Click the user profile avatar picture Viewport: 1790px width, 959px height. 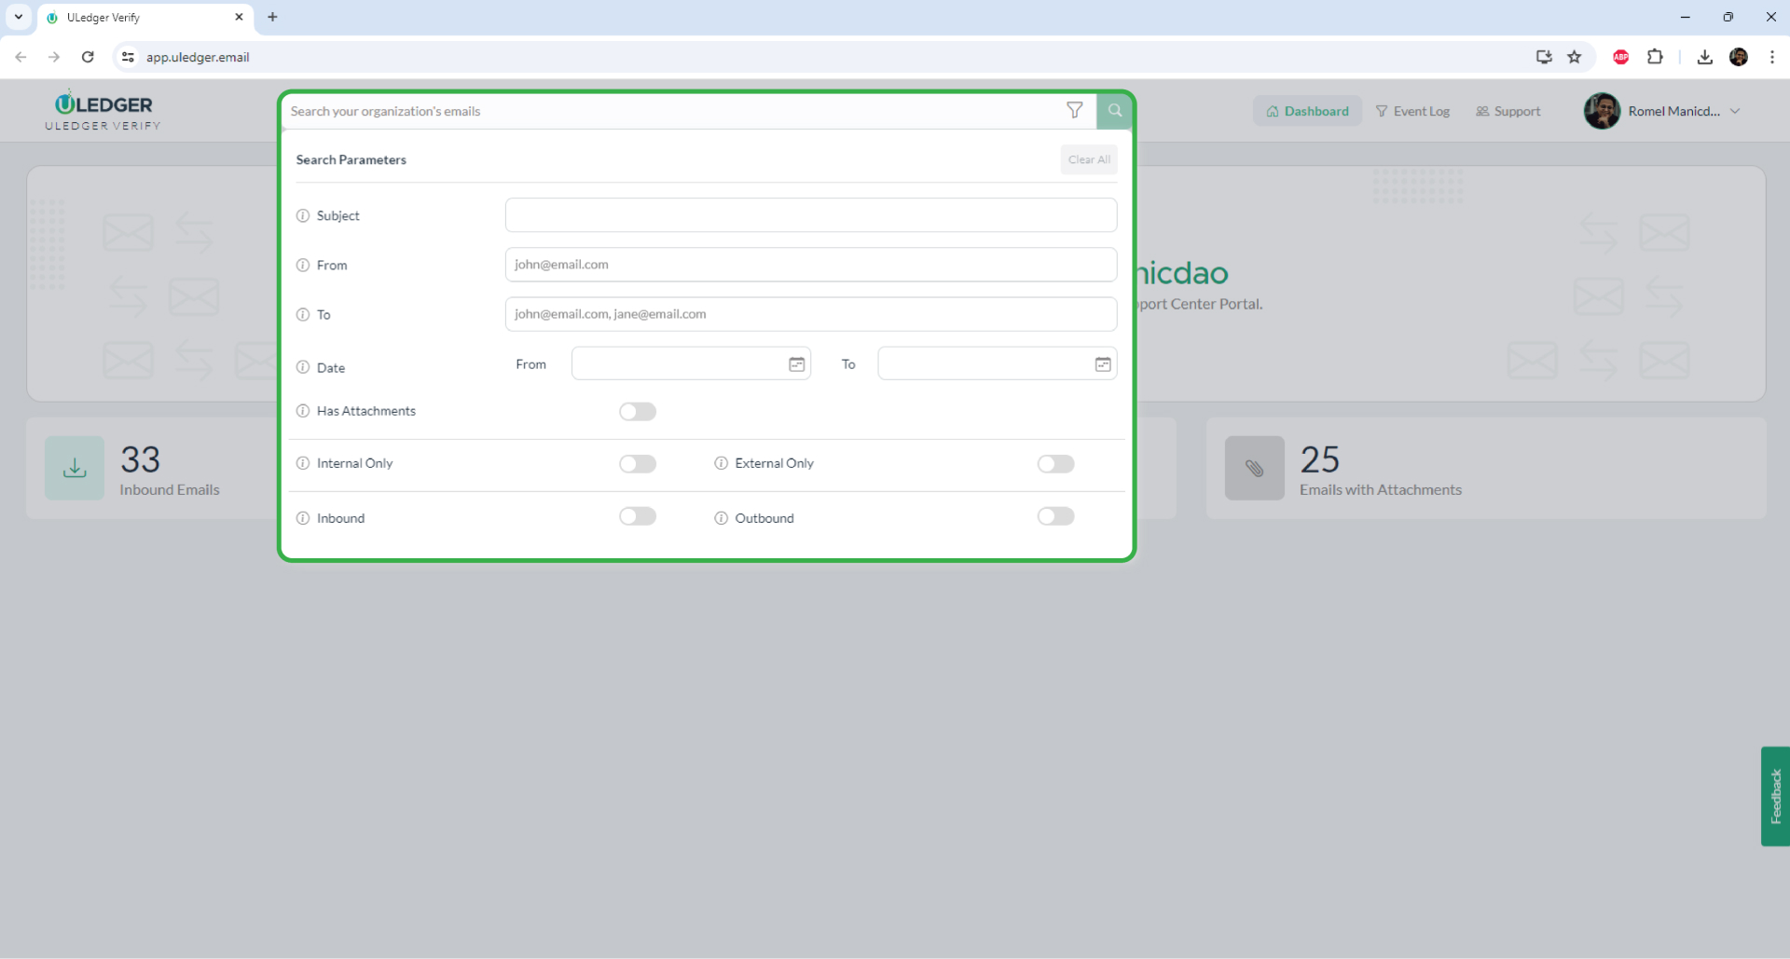[1602, 111]
